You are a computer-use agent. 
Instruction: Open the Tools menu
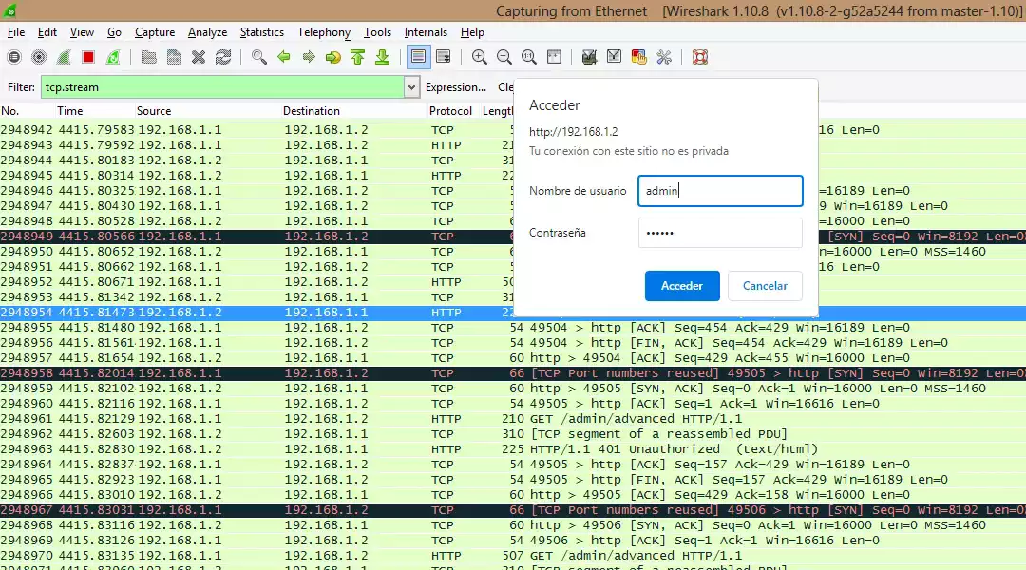pos(377,32)
